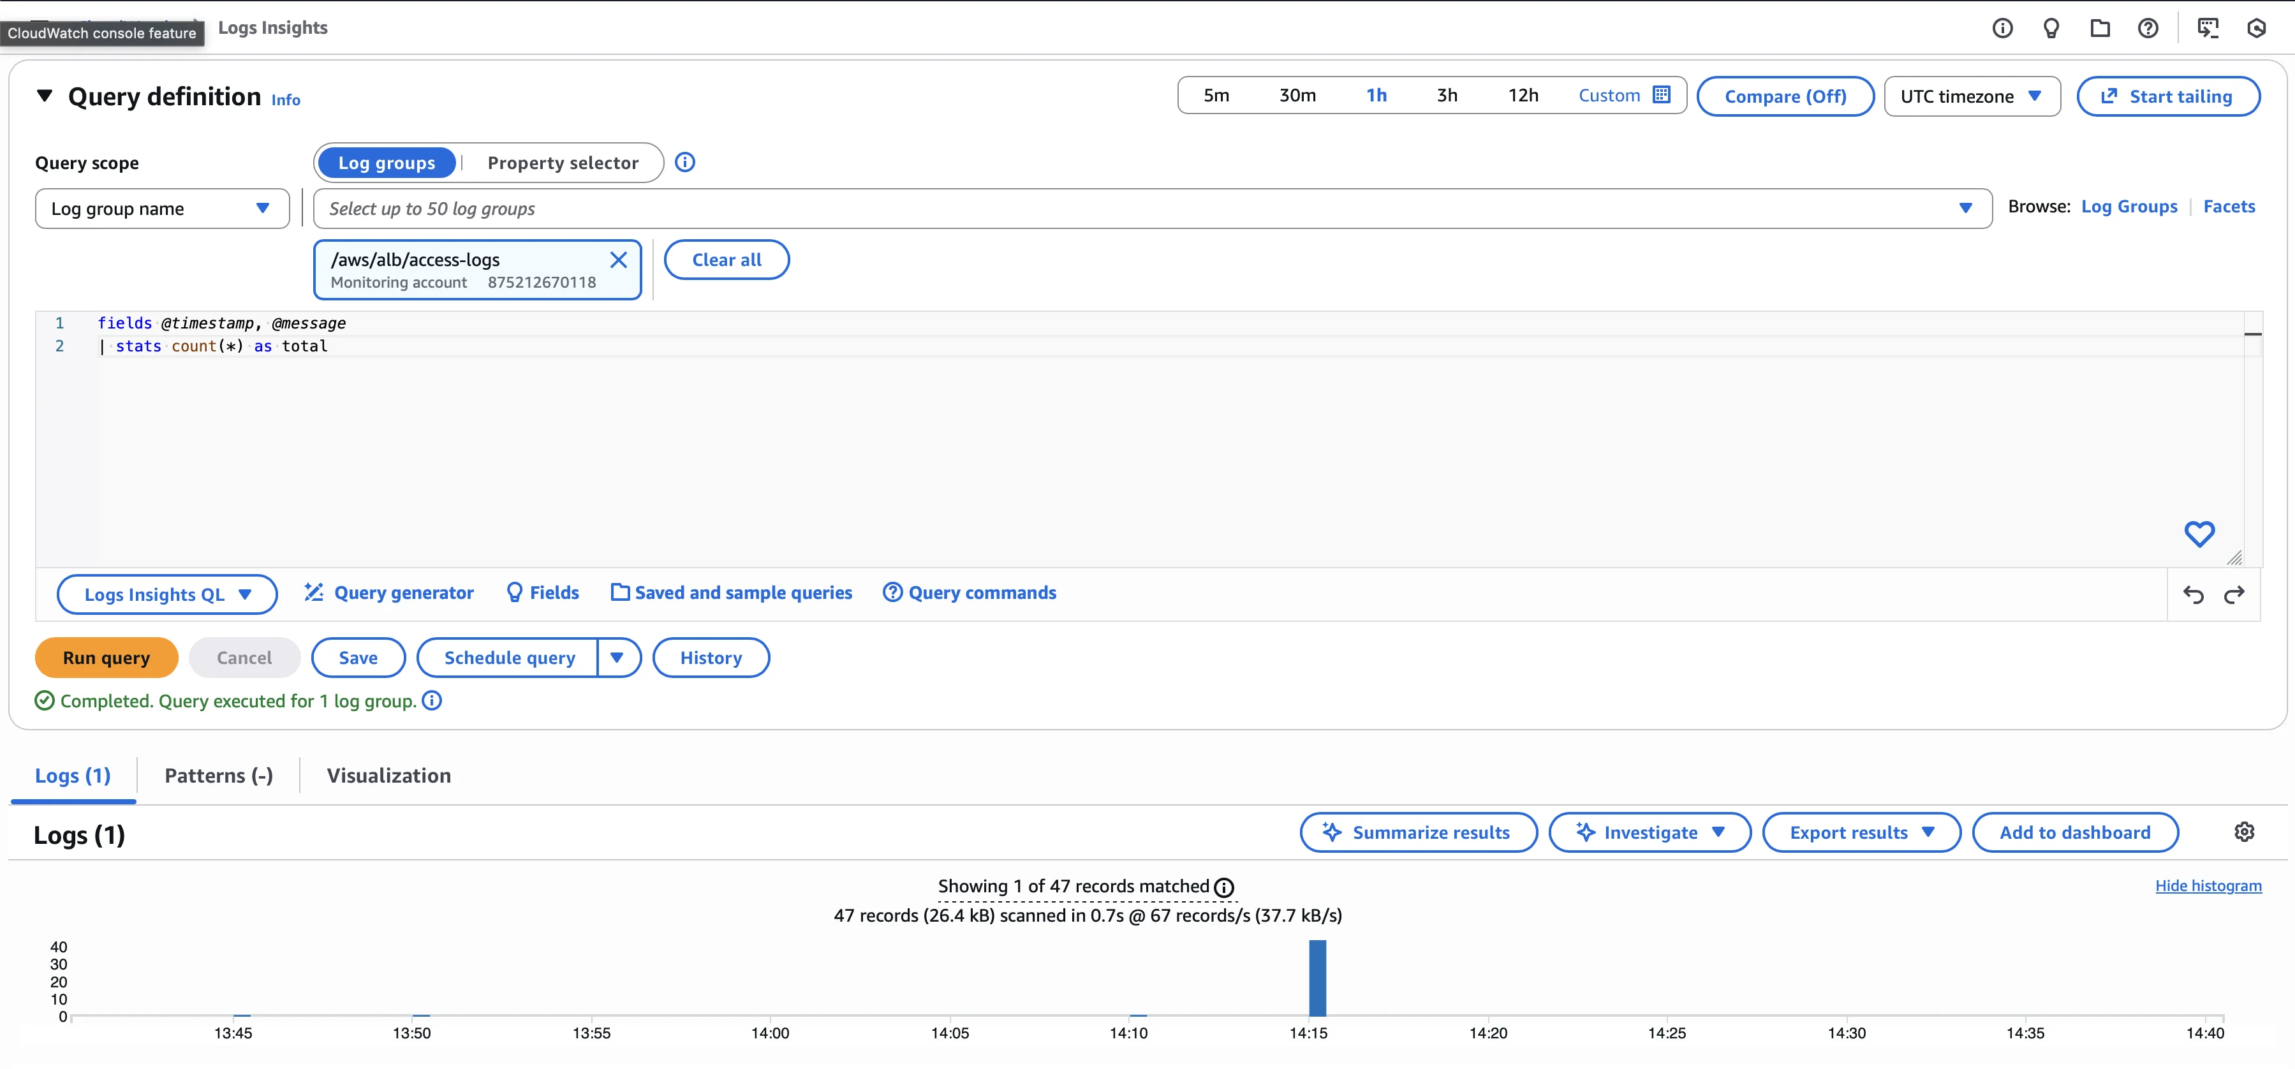Image resolution: width=2295 pixels, height=1069 pixels.
Task: Click the undo arrow icon in query editor
Action: (2192, 595)
